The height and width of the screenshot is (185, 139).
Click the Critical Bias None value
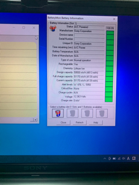click(89, 89)
